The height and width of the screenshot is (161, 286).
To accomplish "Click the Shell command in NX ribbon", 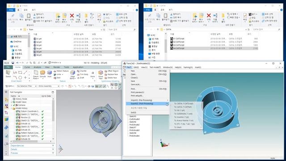I will pyautogui.click(x=57, y=78).
